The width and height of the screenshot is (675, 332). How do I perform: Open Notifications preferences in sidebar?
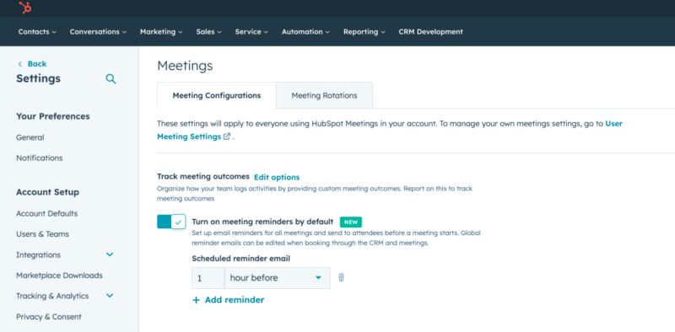click(39, 158)
